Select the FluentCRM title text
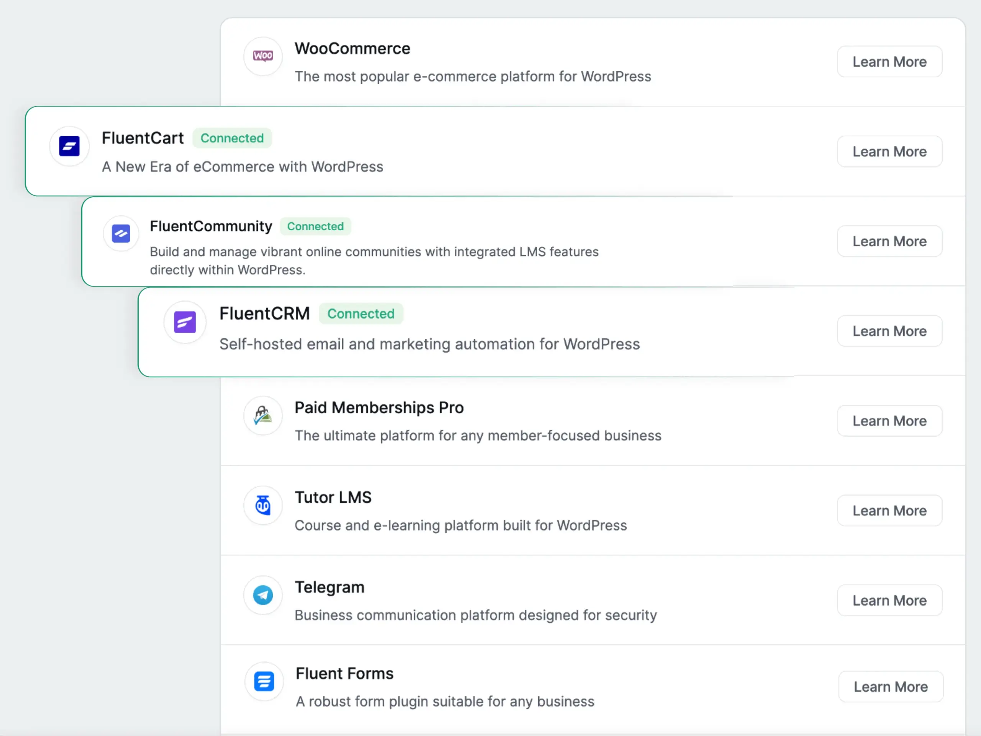Screen dimensions: 981x736 [265, 314]
